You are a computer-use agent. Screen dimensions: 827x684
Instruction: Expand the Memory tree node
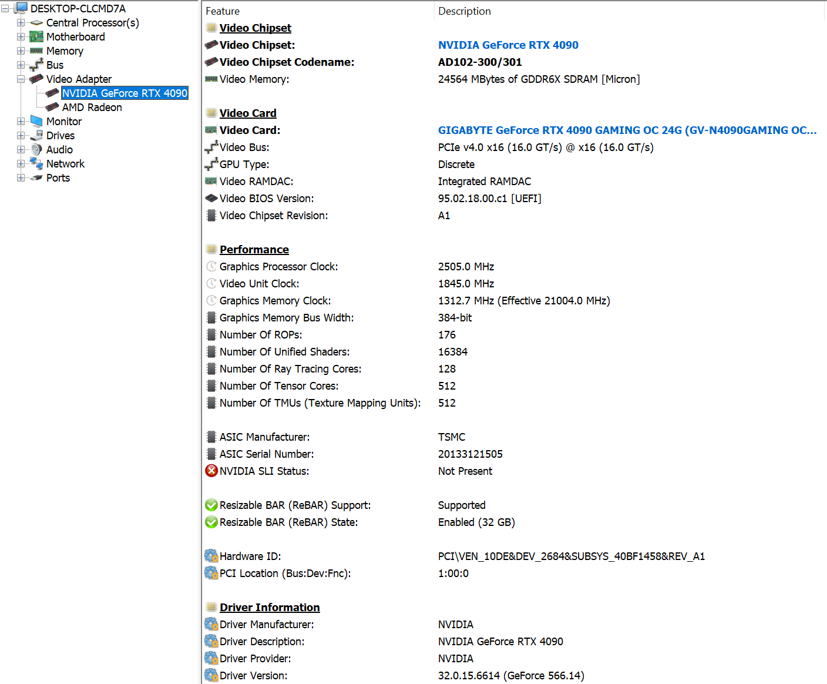tap(21, 51)
